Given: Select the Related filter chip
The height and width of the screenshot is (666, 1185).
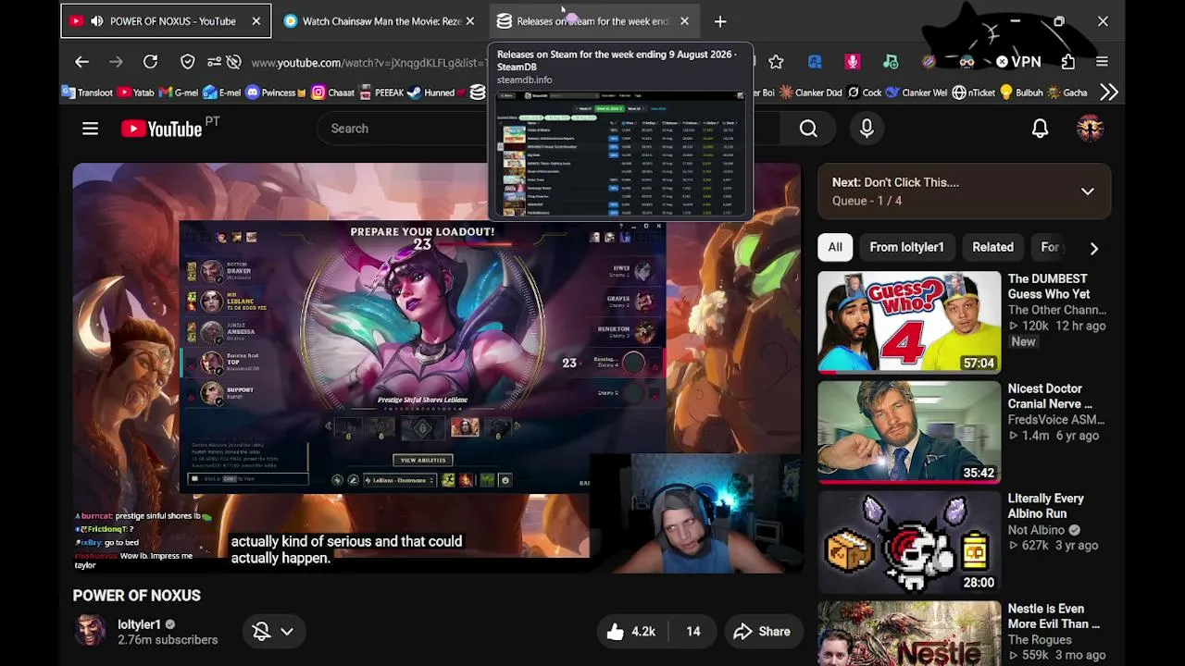Looking at the screenshot, I should click(x=992, y=247).
